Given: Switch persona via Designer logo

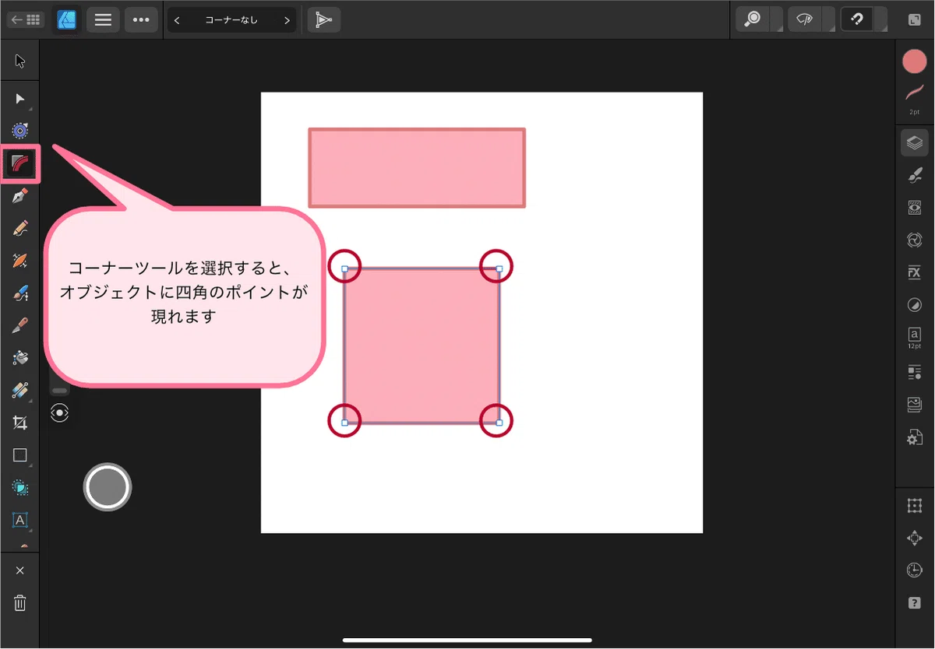Looking at the screenshot, I should [x=67, y=20].
